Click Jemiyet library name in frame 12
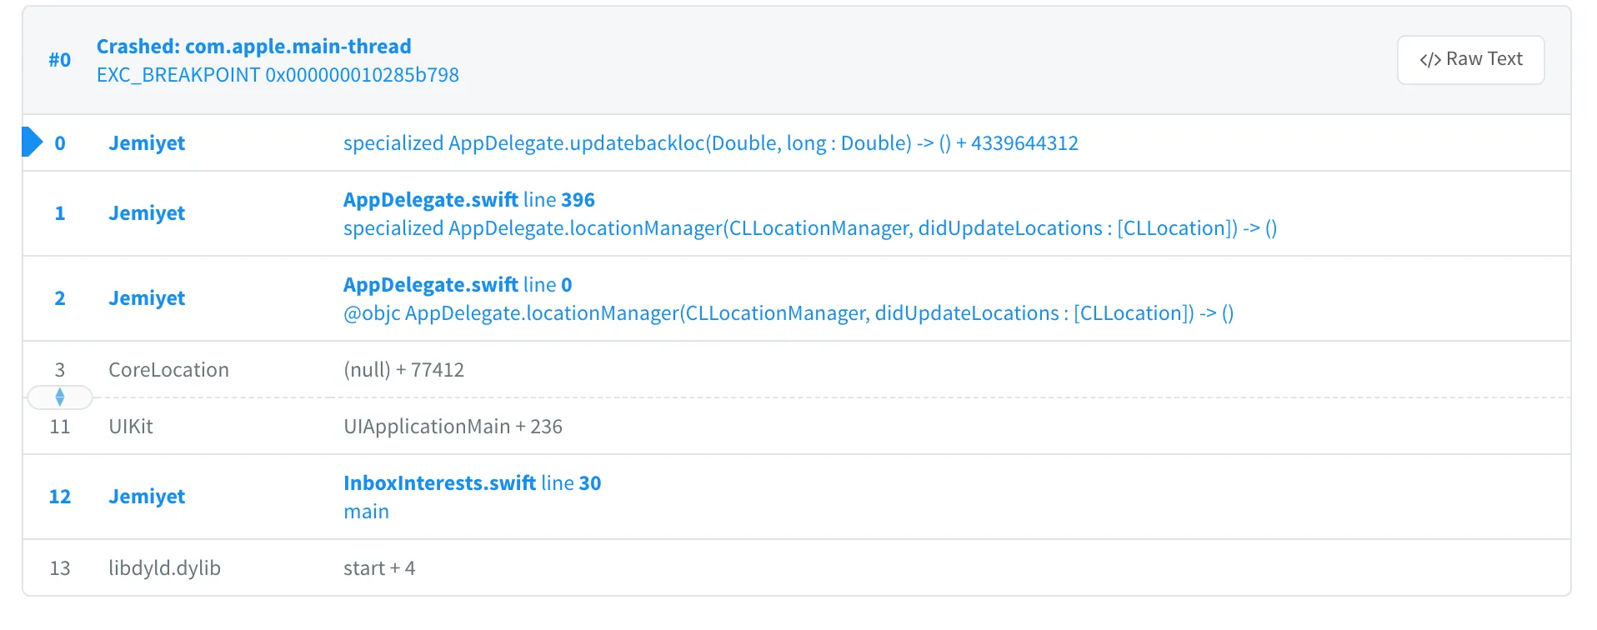1597x630 pixels. [x=147, y=497]
